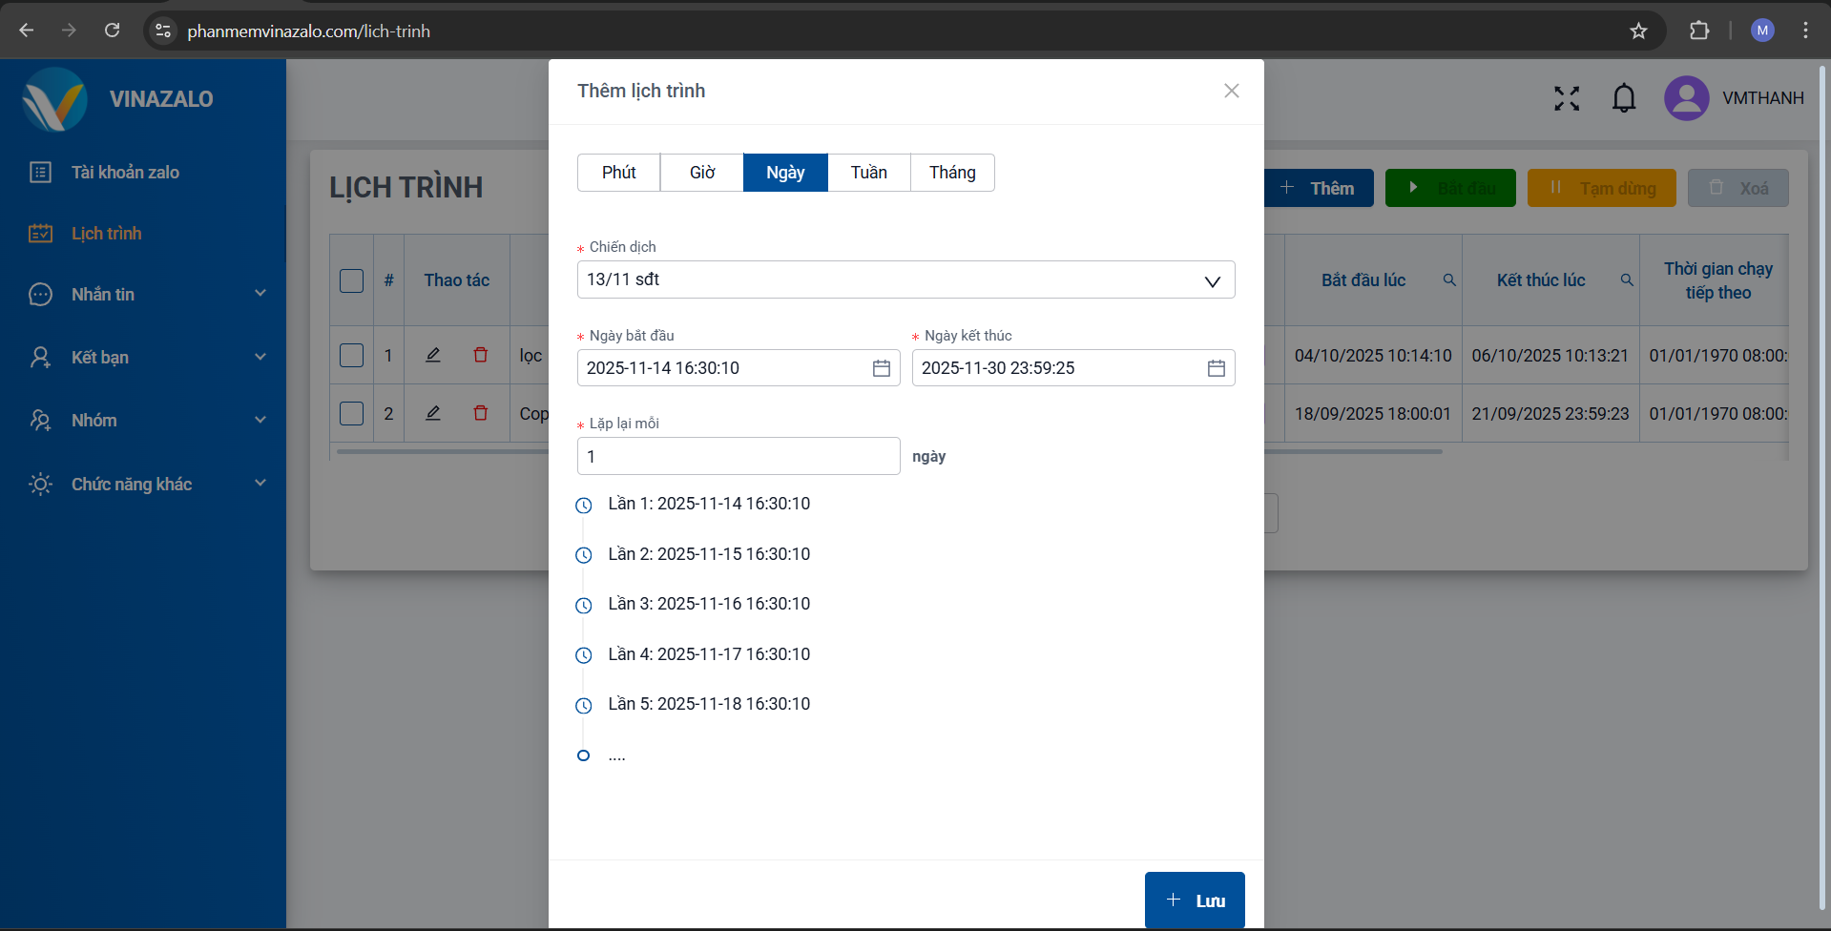Delete row 2 using trash icon

pyautogui.click(x=481, y=413)
